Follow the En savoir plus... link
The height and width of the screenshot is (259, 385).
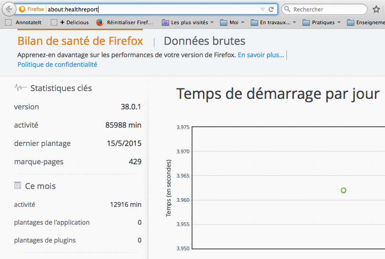[261, 55]
